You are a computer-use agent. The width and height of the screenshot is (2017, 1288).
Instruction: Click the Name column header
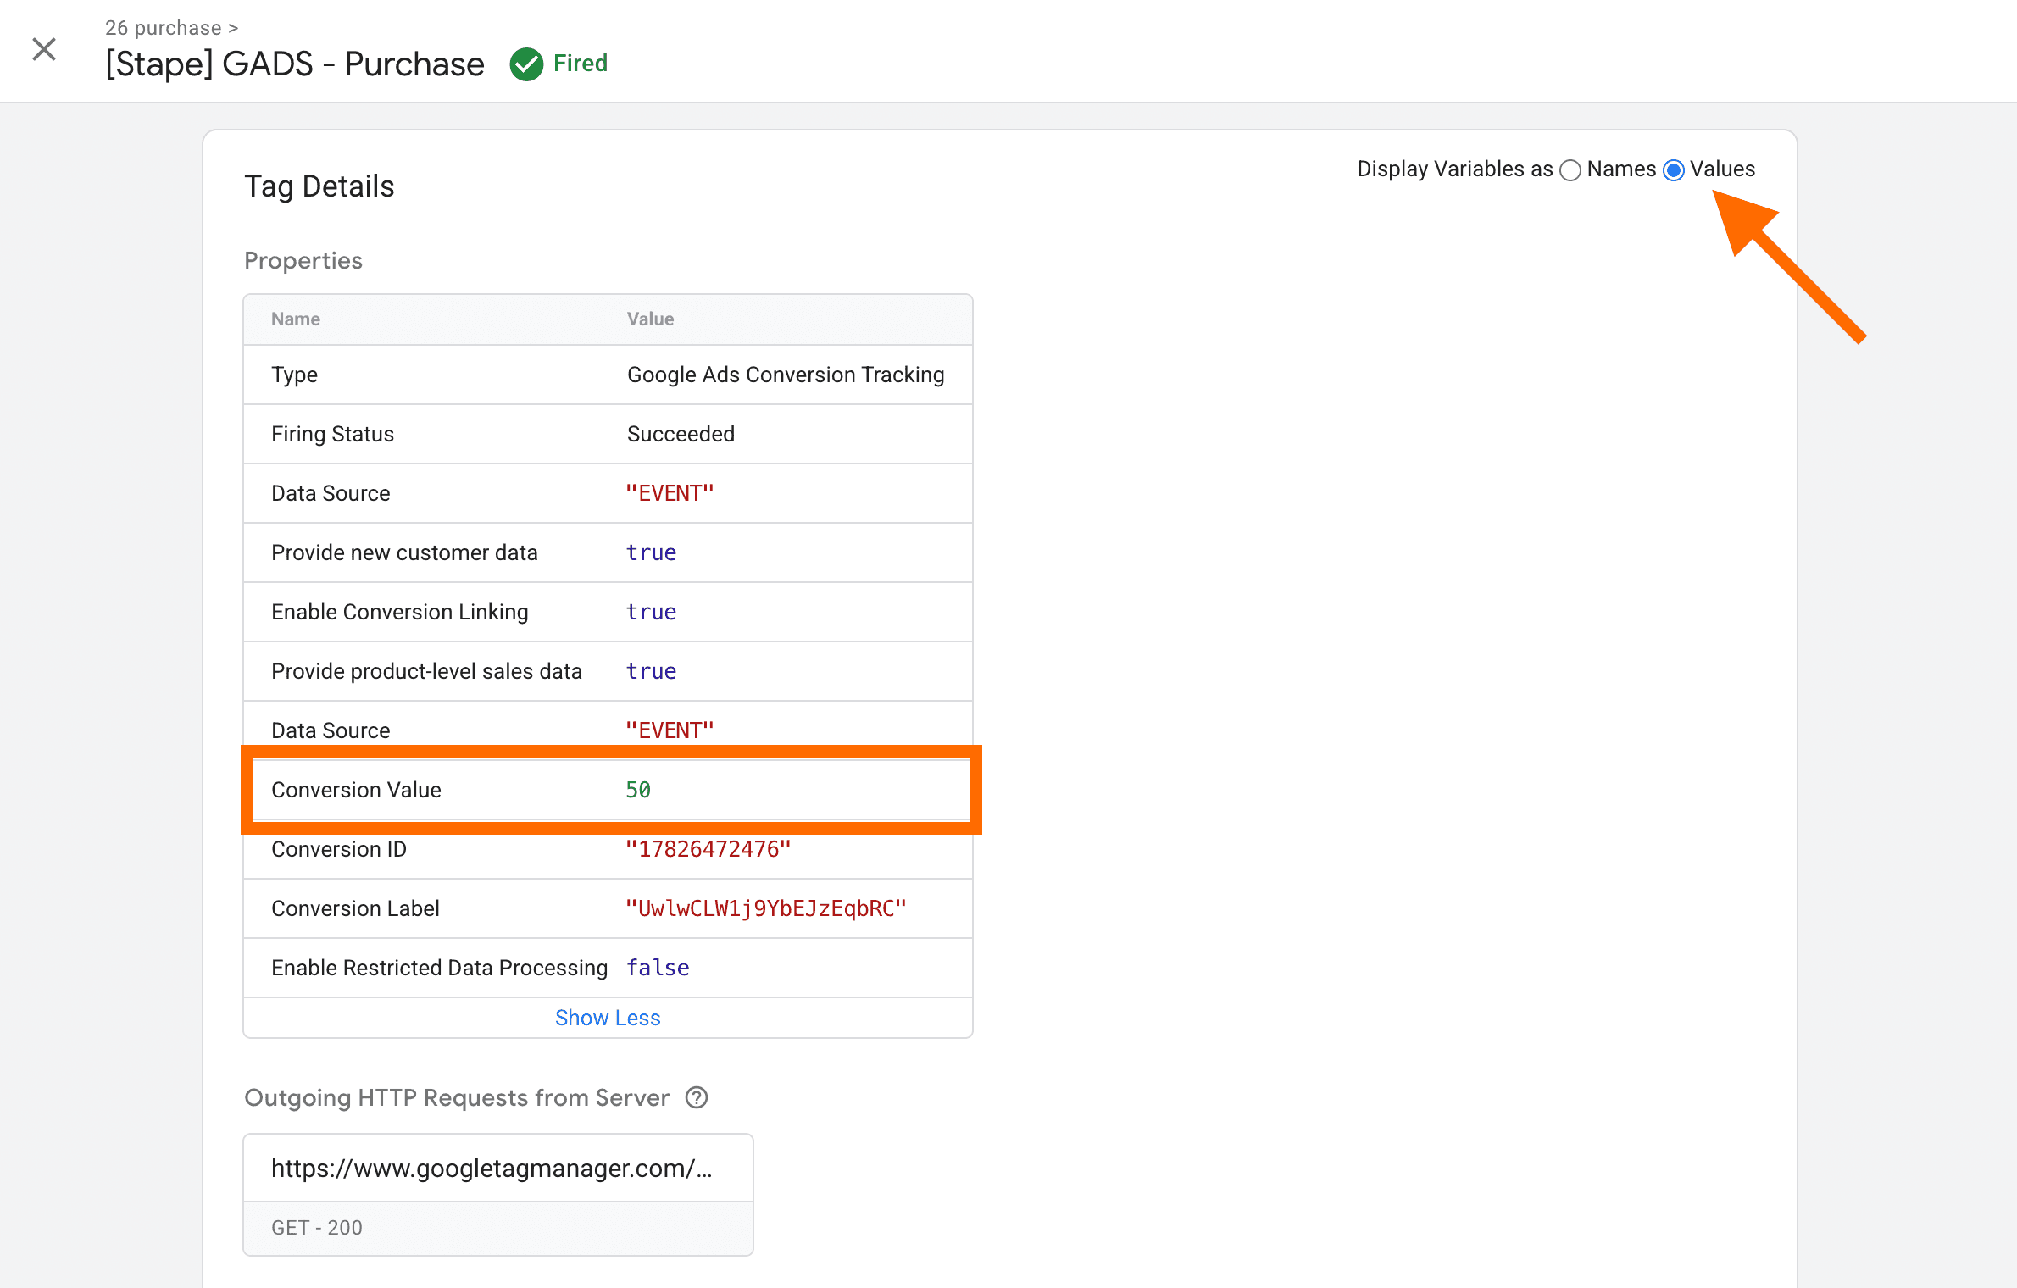(295, 319)
